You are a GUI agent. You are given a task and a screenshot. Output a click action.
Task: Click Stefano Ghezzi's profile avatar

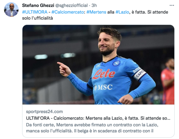(11, 10)
